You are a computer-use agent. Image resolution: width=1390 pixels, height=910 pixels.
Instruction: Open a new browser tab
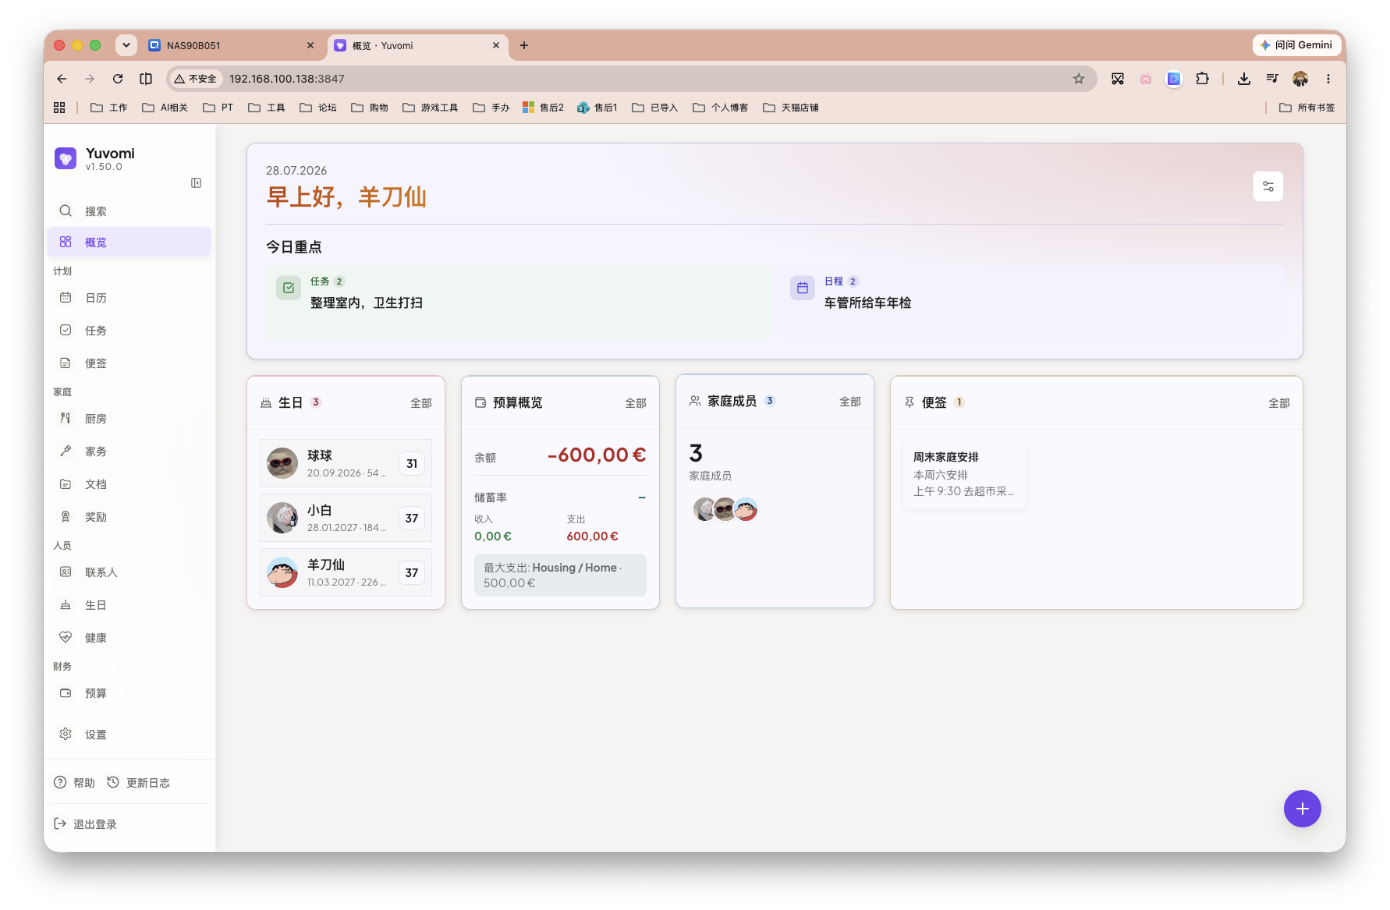(x=524, y=45)
